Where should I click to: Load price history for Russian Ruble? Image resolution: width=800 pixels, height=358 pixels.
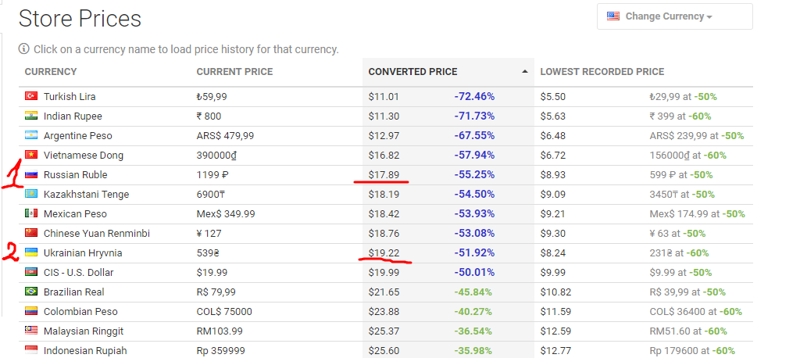pyautogui.click(x=76, y=174)
